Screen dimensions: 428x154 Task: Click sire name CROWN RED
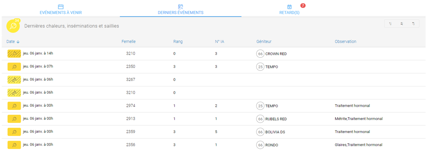point(276,54)
